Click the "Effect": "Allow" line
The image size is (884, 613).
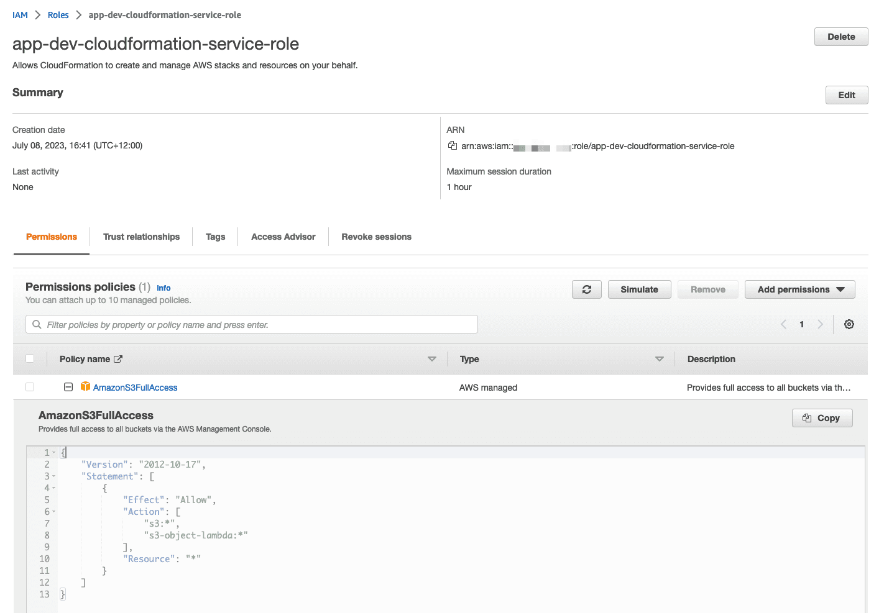pos(170,500)
